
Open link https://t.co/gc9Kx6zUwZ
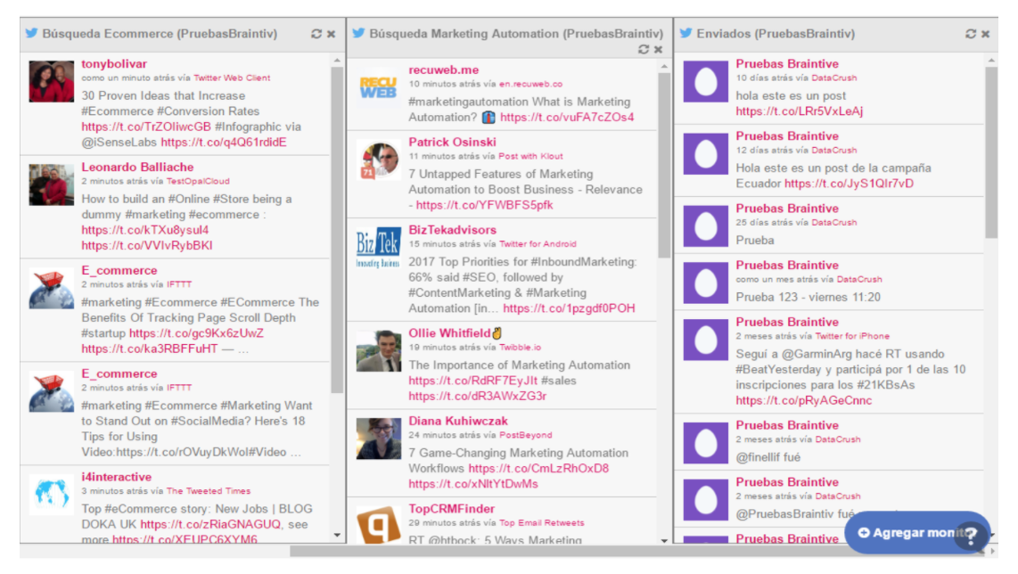pyautogui.click(x=197, y=333)
